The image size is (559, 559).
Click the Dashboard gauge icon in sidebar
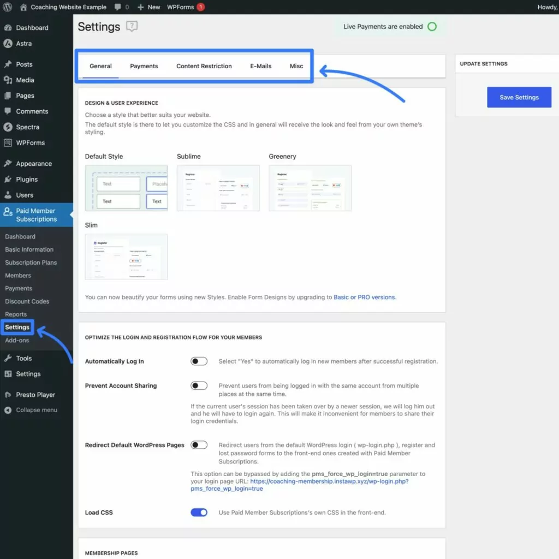tap(8, 28)
